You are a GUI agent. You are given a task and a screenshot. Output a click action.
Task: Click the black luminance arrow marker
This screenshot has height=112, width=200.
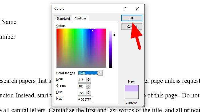pyautogui.click(x=114, y=35)
